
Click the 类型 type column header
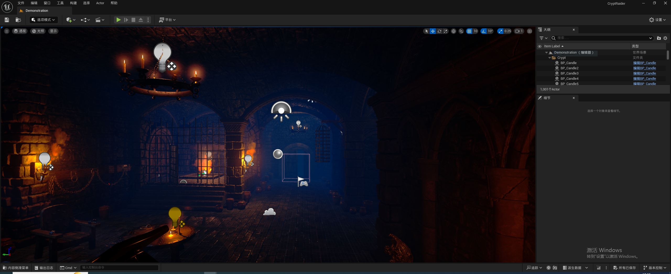point(648,46)
